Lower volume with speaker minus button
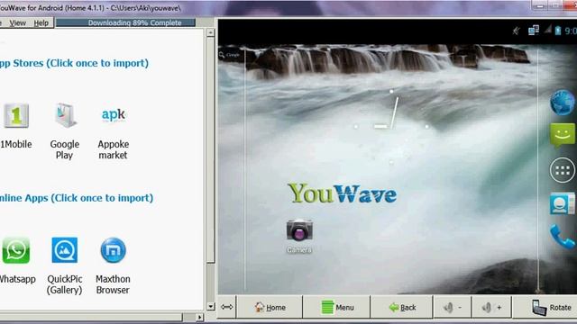This screenshot has width=577, height=324. [453, 307]
